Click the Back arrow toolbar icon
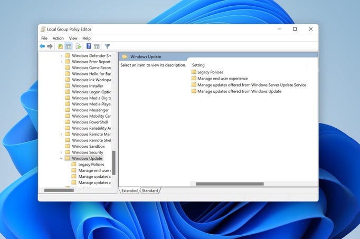This screenshot has width=360, height=239. 42,46
